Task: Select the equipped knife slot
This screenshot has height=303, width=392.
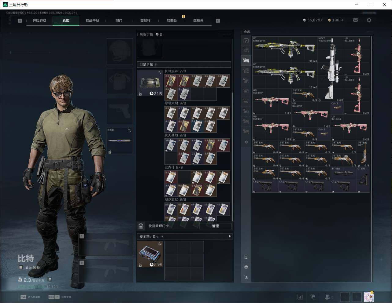Action: (120, 141)
